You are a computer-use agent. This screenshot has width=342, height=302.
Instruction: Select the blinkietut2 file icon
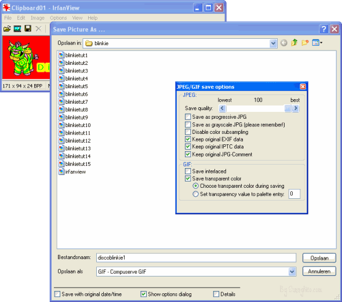click(61, 63)
